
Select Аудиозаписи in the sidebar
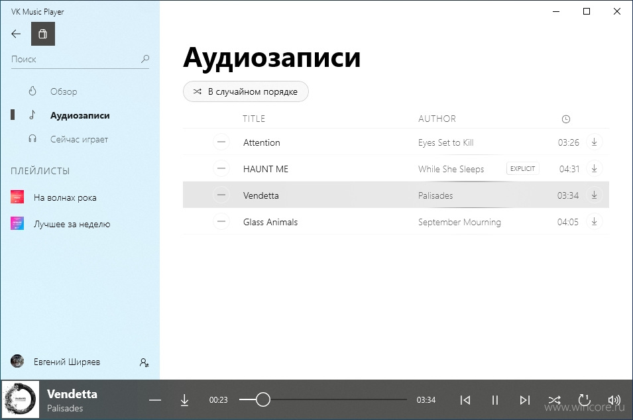pyautogui.click(x=80, y=115)
